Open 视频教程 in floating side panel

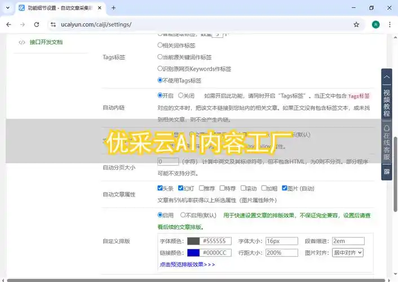click(386, 103)
